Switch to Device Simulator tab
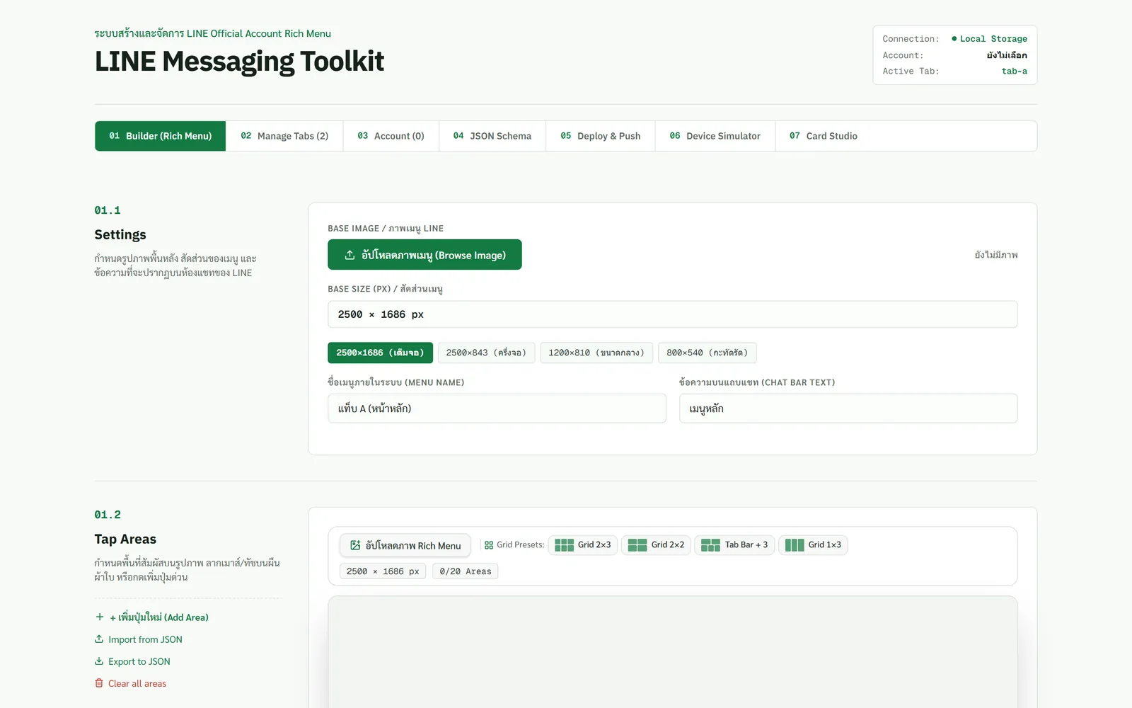The image size is (1132, 708). coord(715,136)
